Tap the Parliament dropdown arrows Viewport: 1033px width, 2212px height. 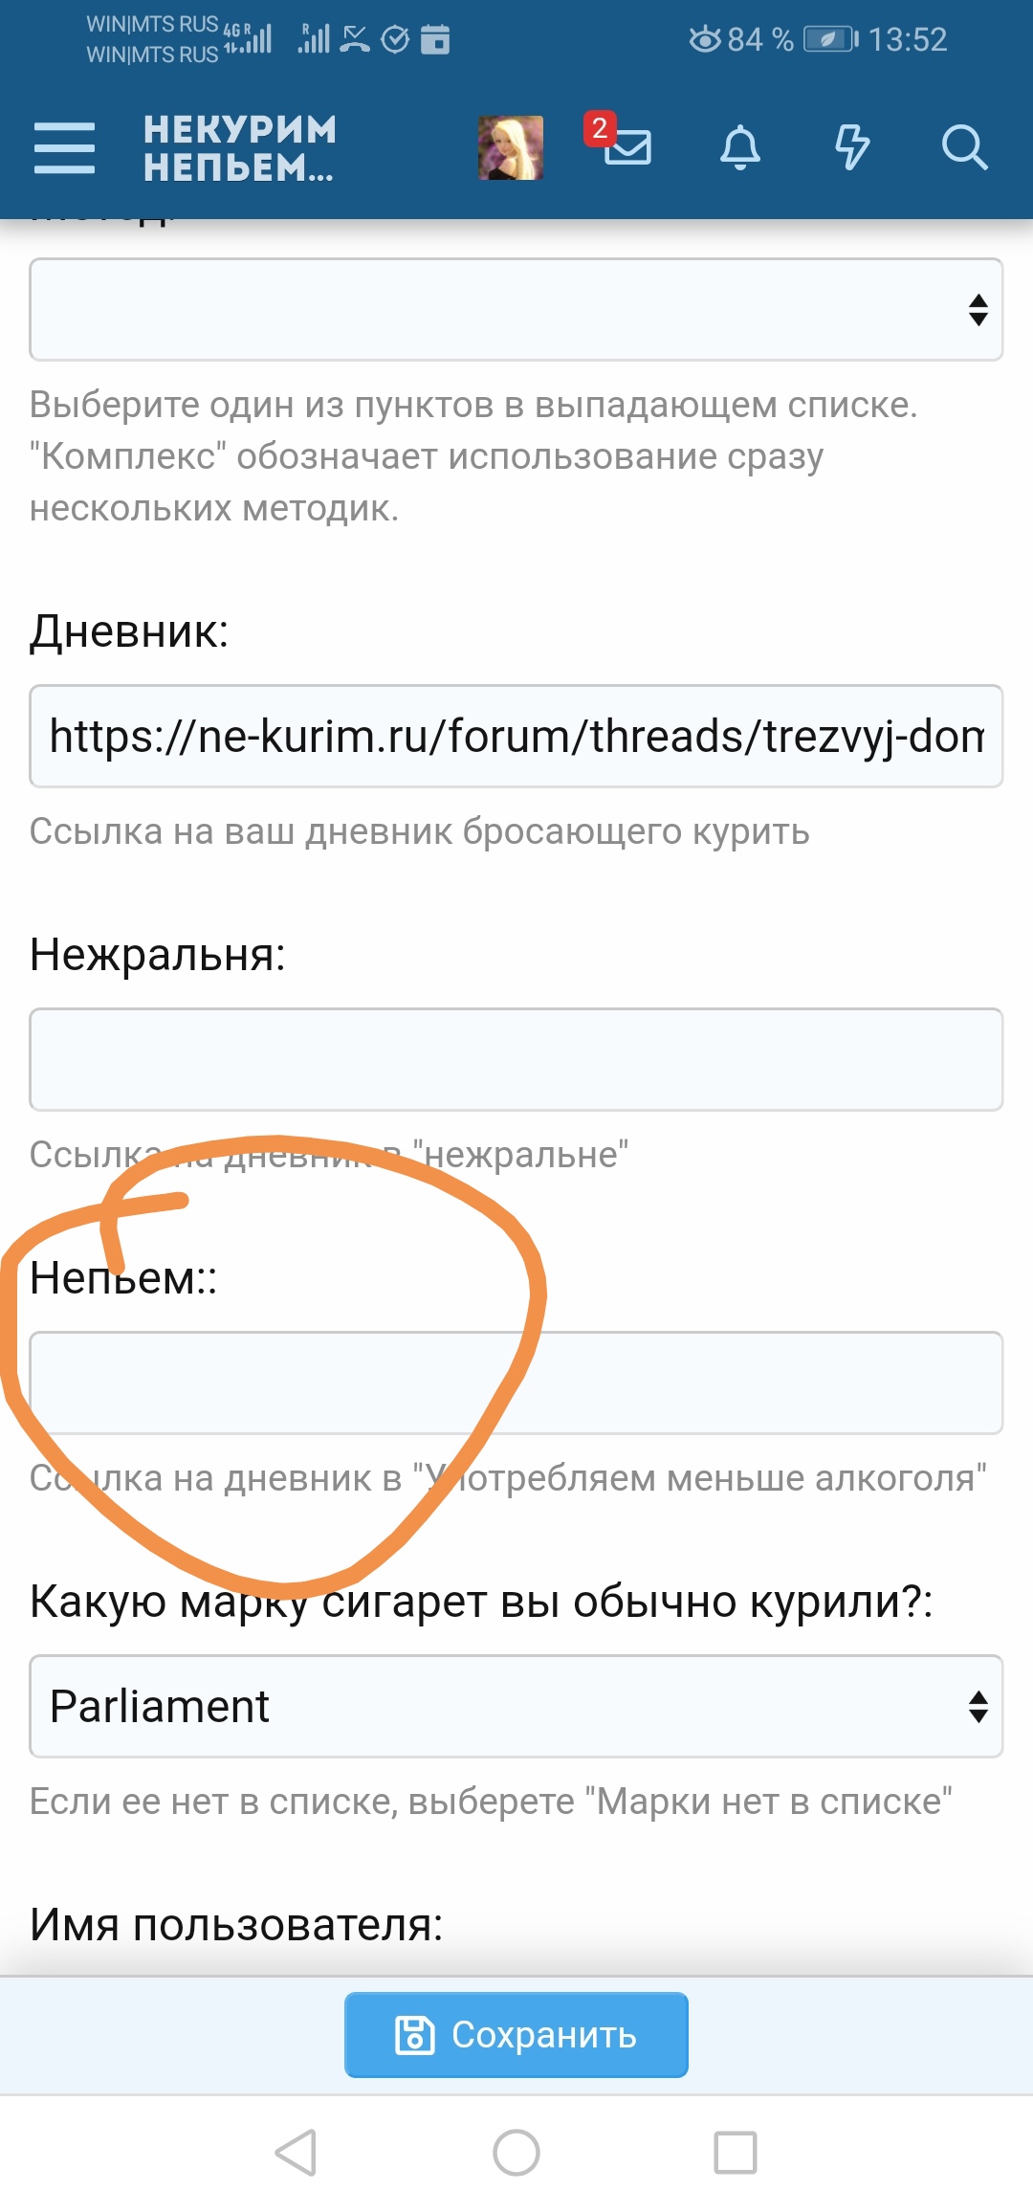coord(978,1706)
